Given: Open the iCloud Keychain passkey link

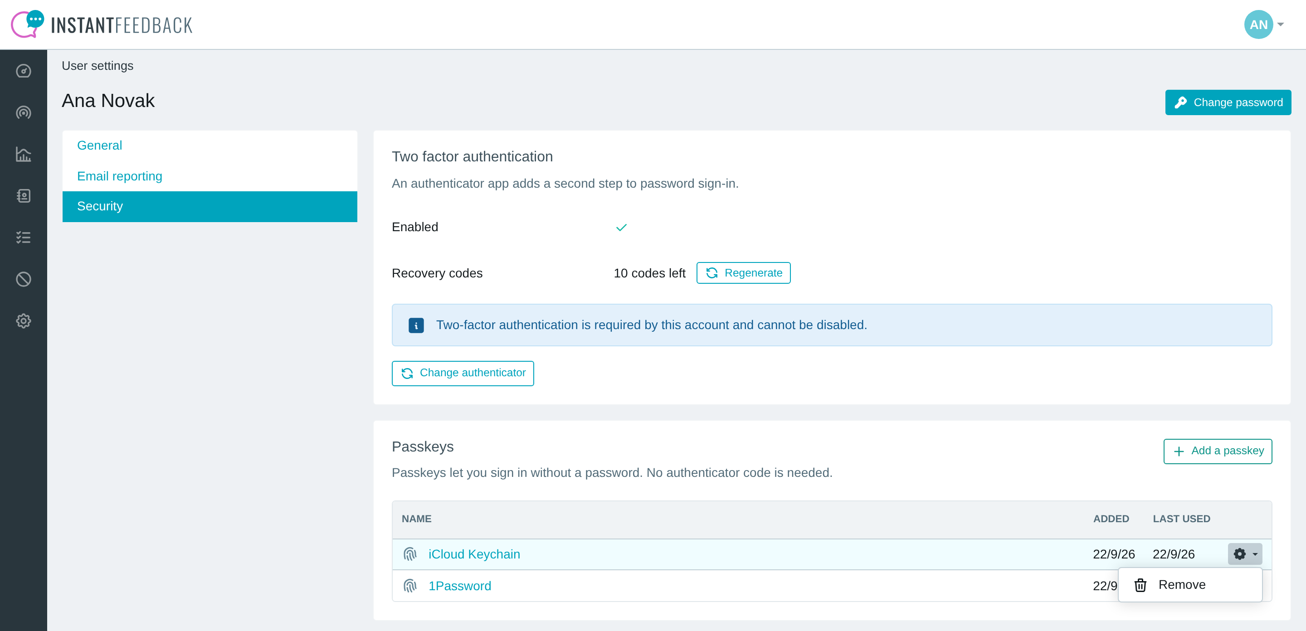Looking at the screenshot, I should coord(474,554).
